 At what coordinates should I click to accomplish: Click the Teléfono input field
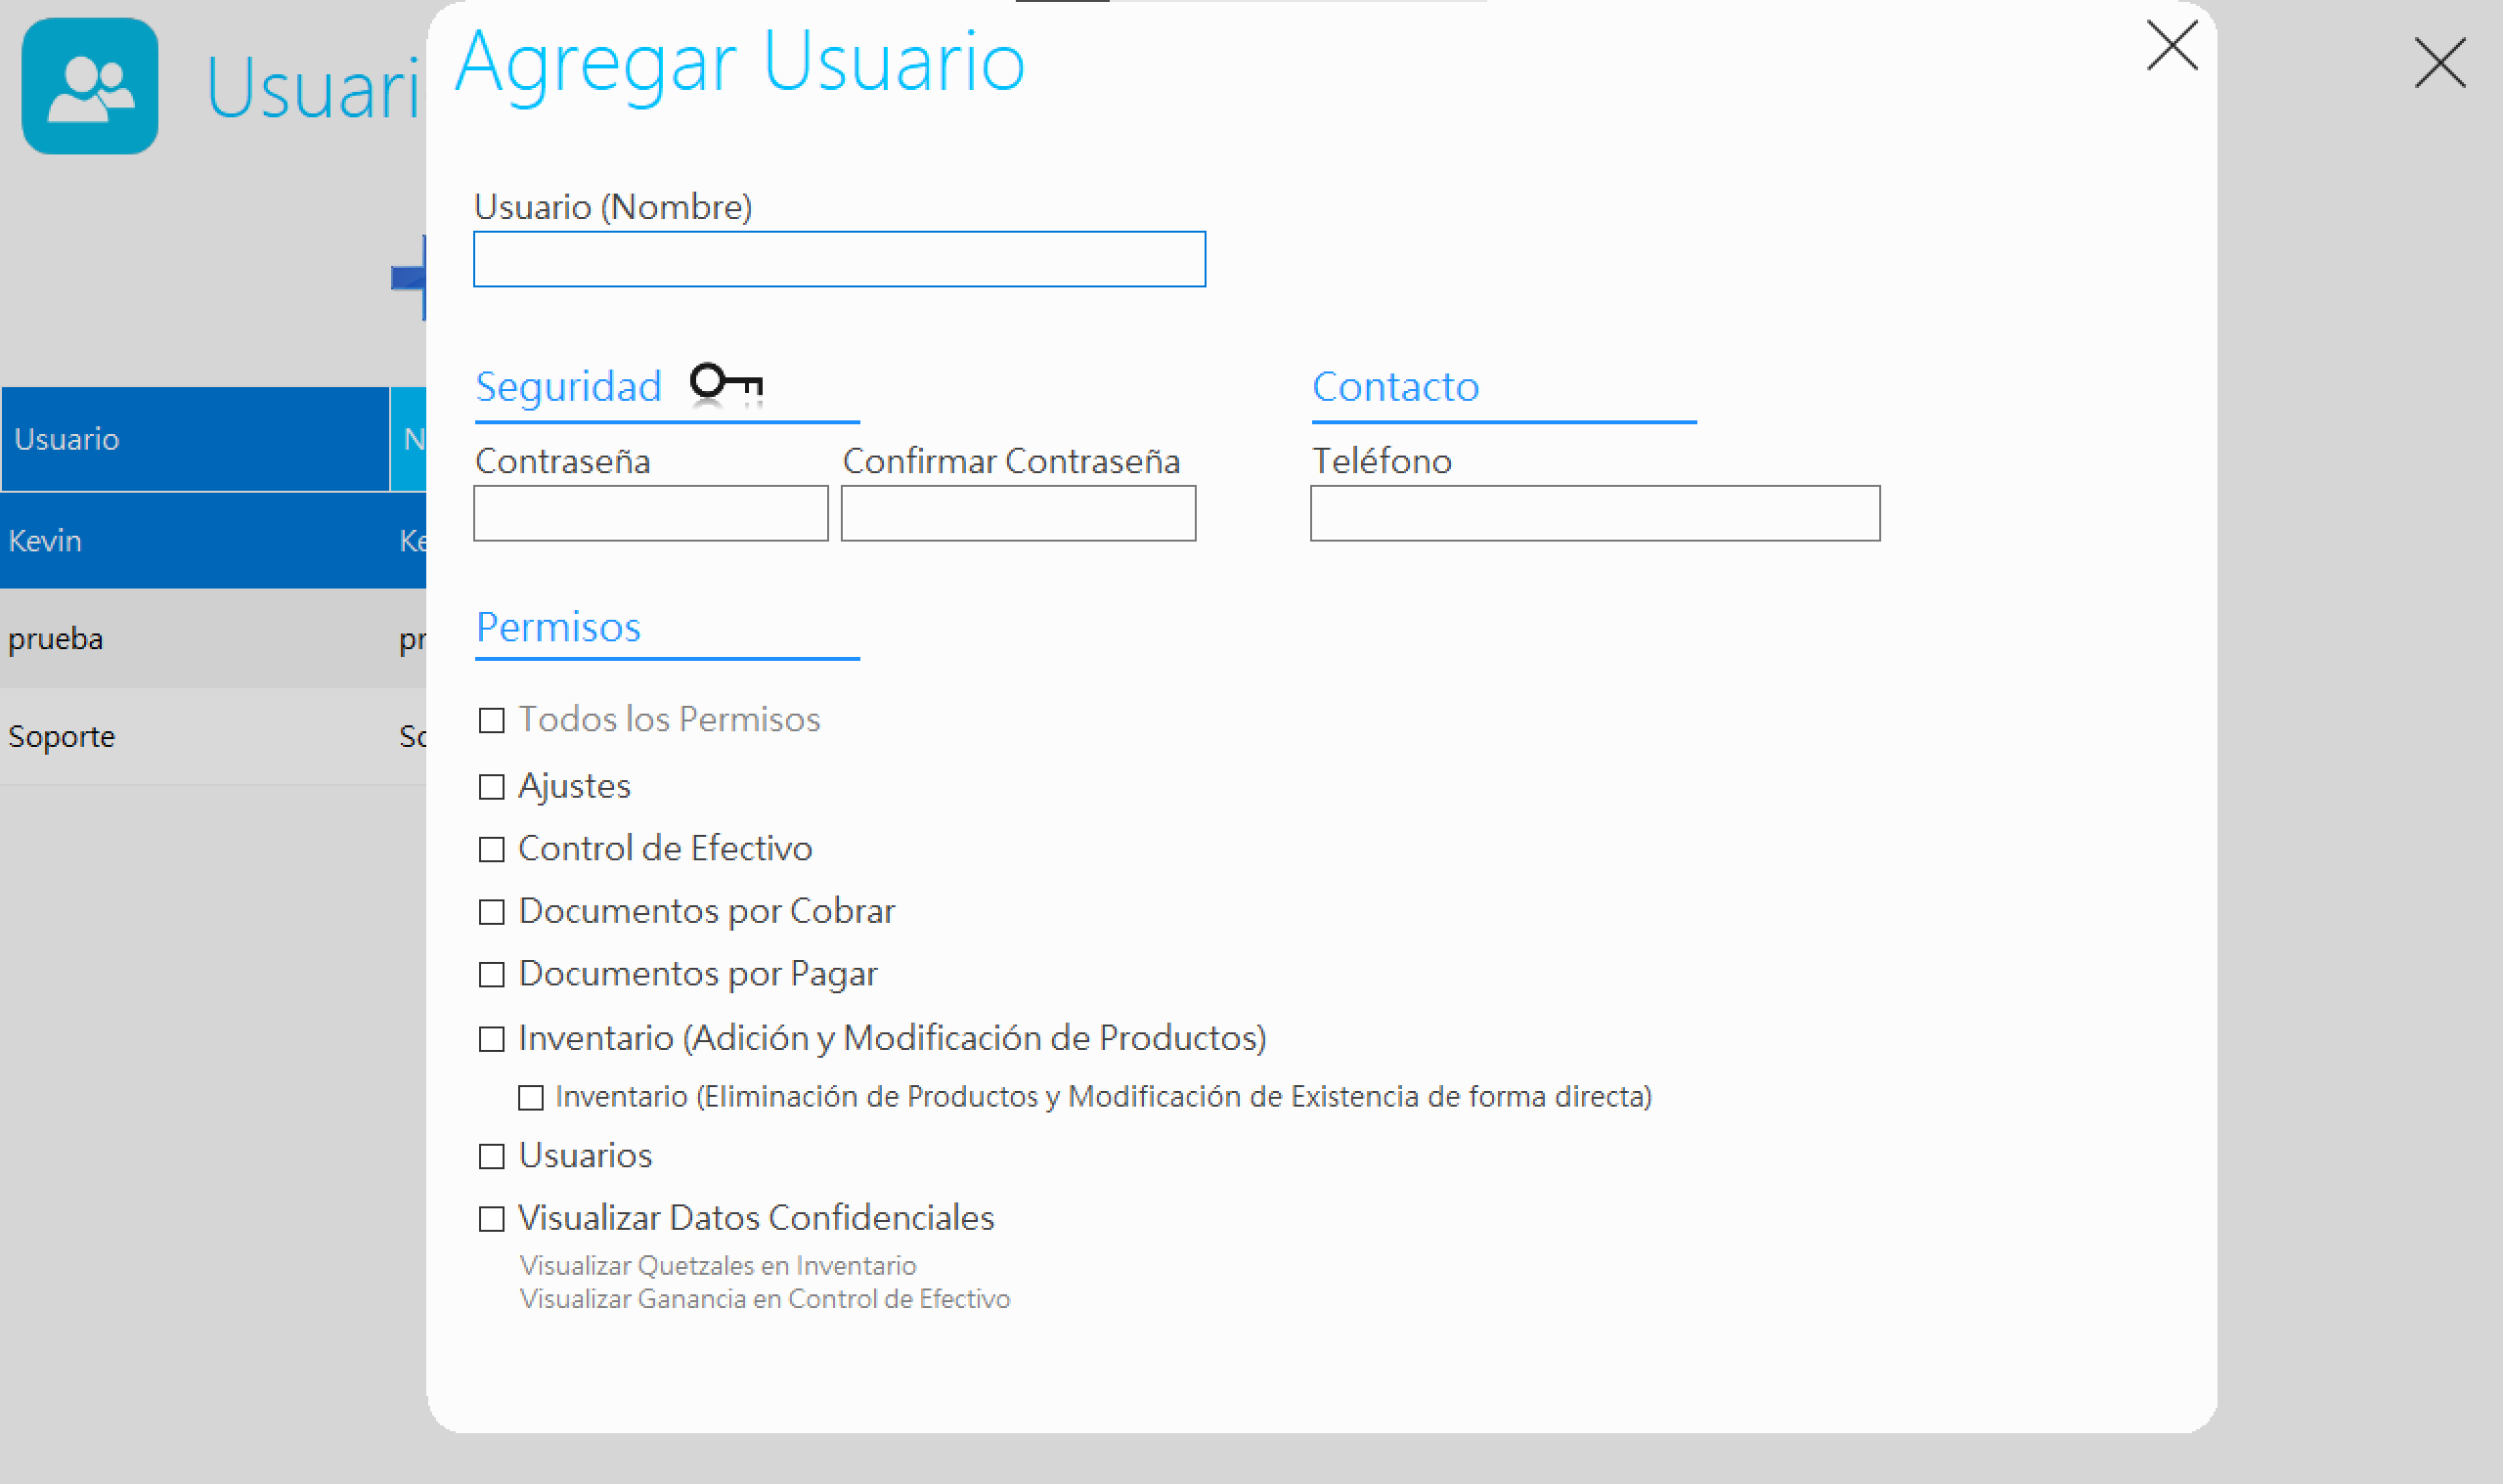[1594, 512]
